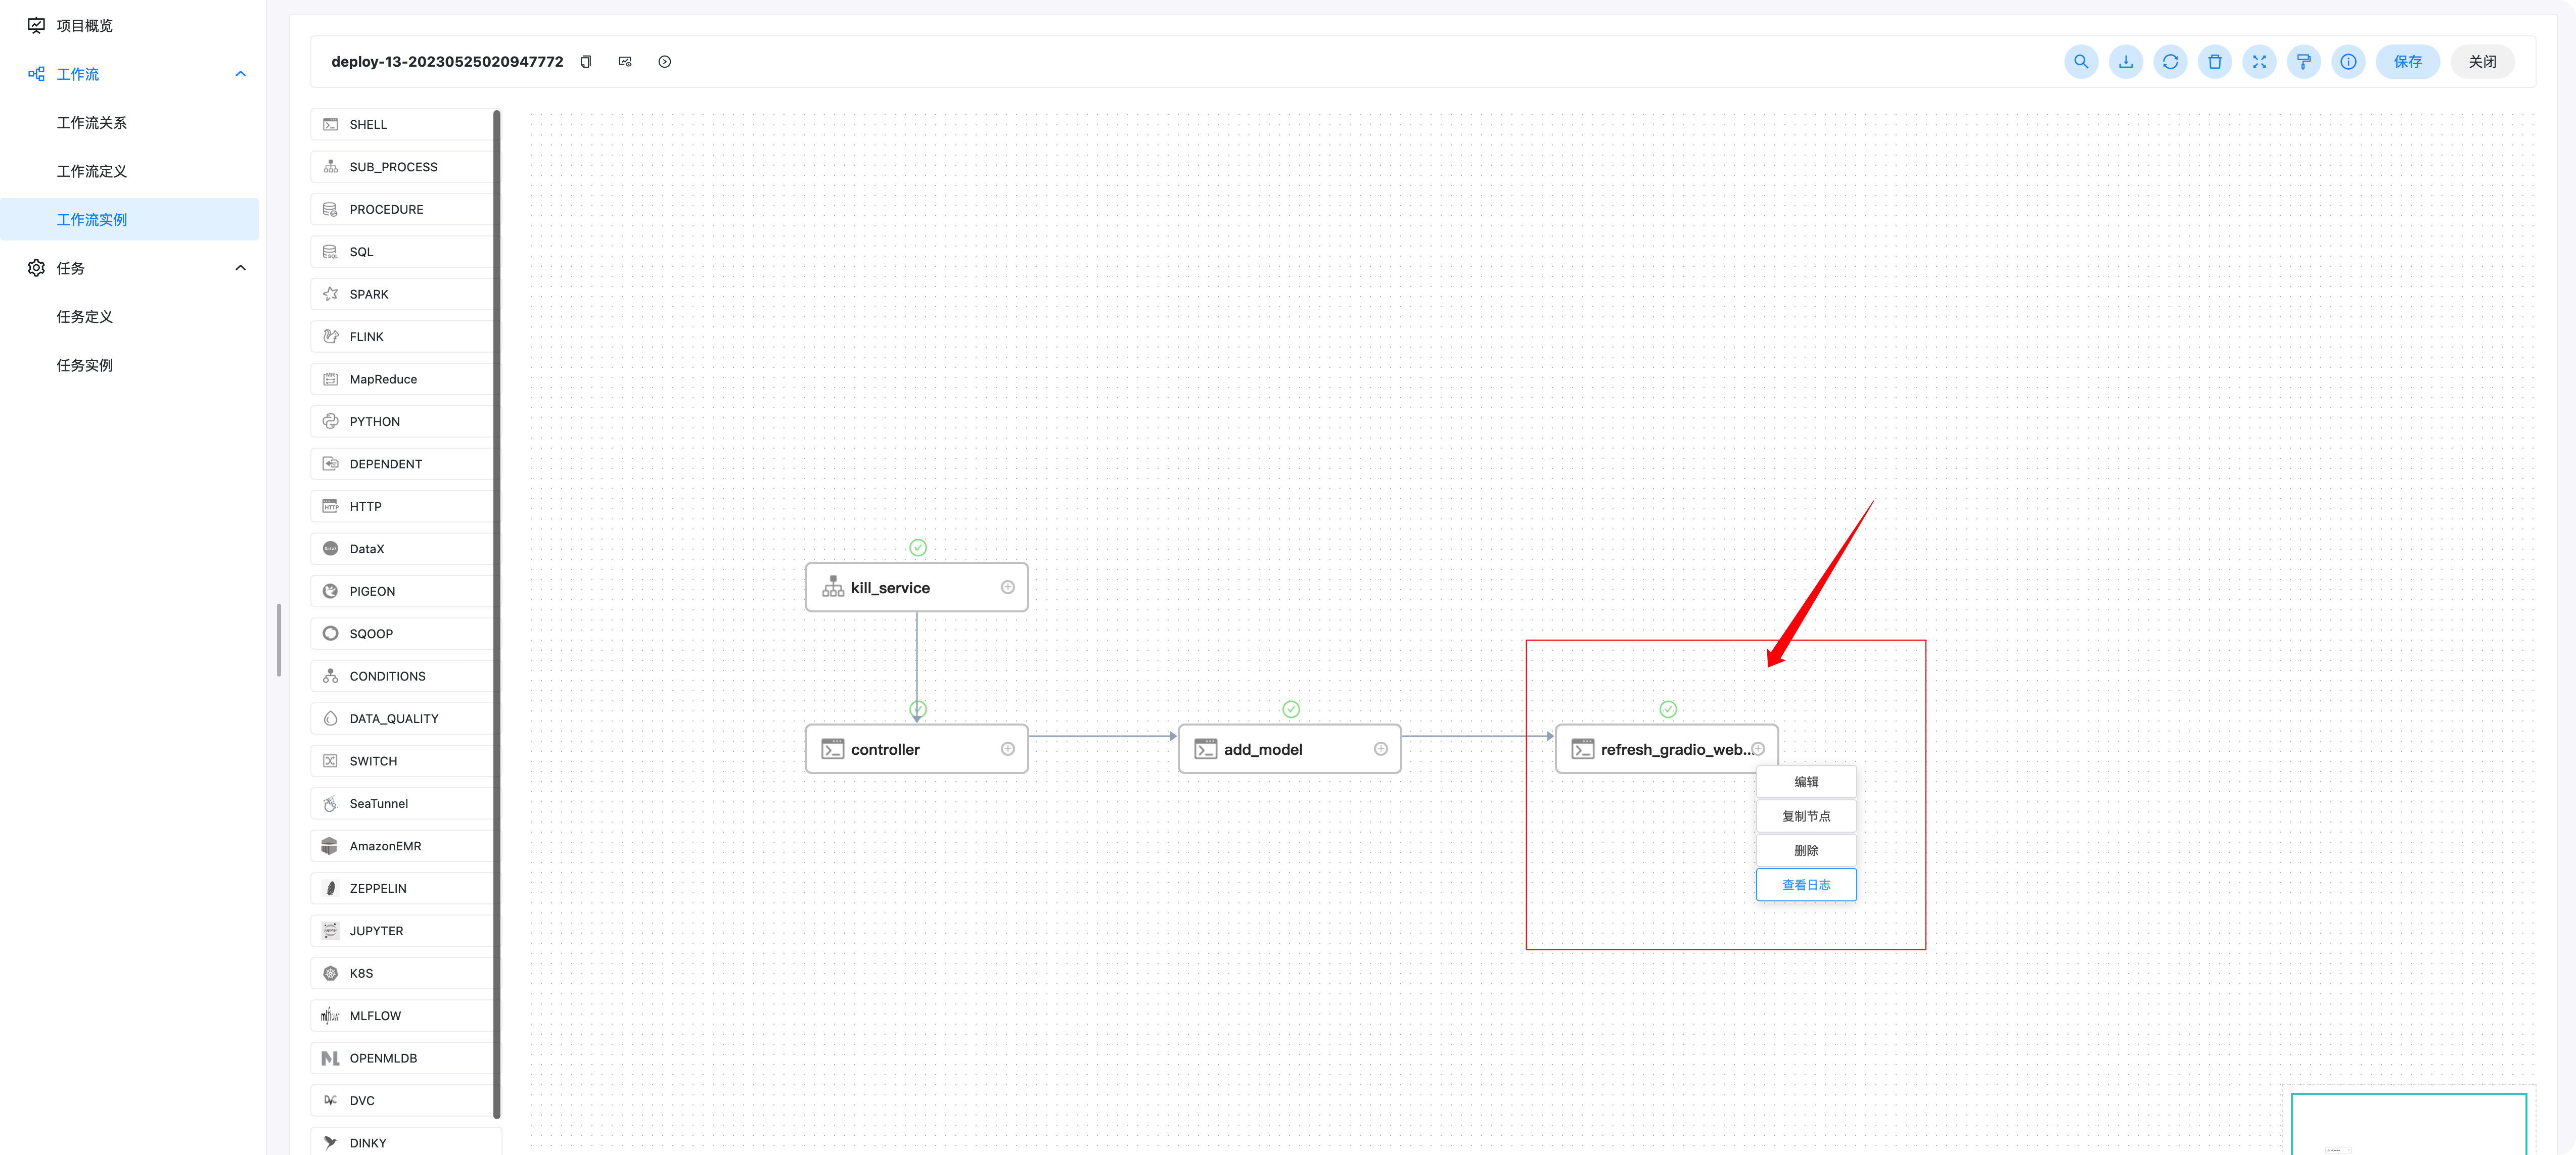The image size is (2576, 1155).
Task: Click the settings gear on add_model node
Action: pos(1380,749)
